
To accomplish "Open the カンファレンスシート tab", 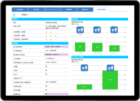I will (52, 10).
